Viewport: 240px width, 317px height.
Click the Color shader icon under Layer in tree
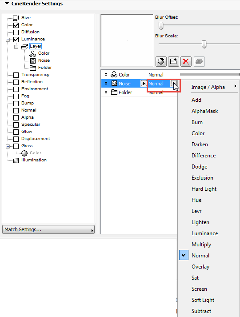33,54
